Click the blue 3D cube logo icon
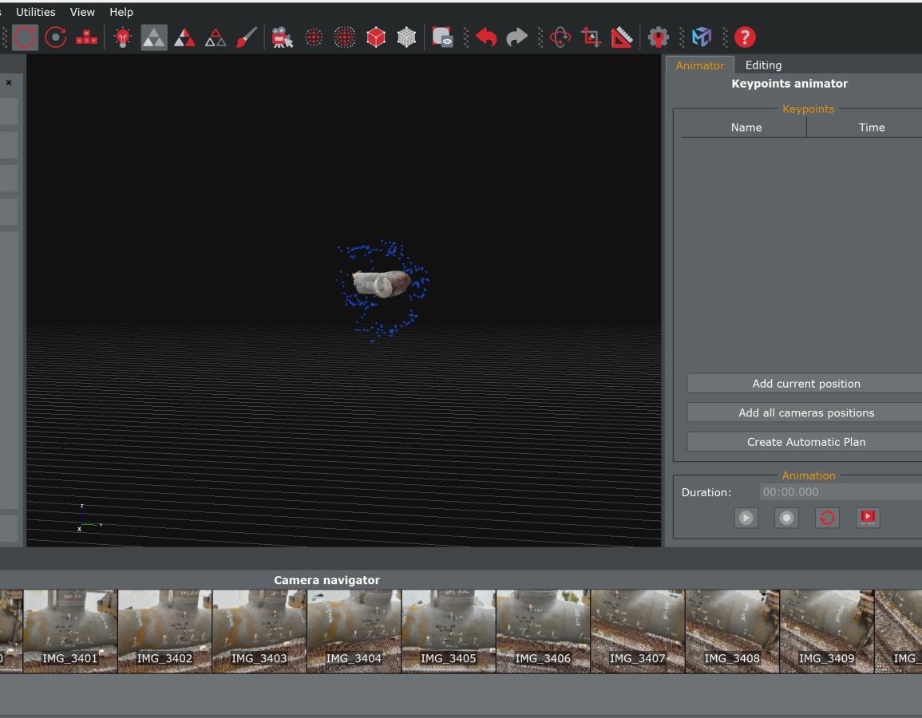Viewport: 922px width, 718px height. pos(702,37)
